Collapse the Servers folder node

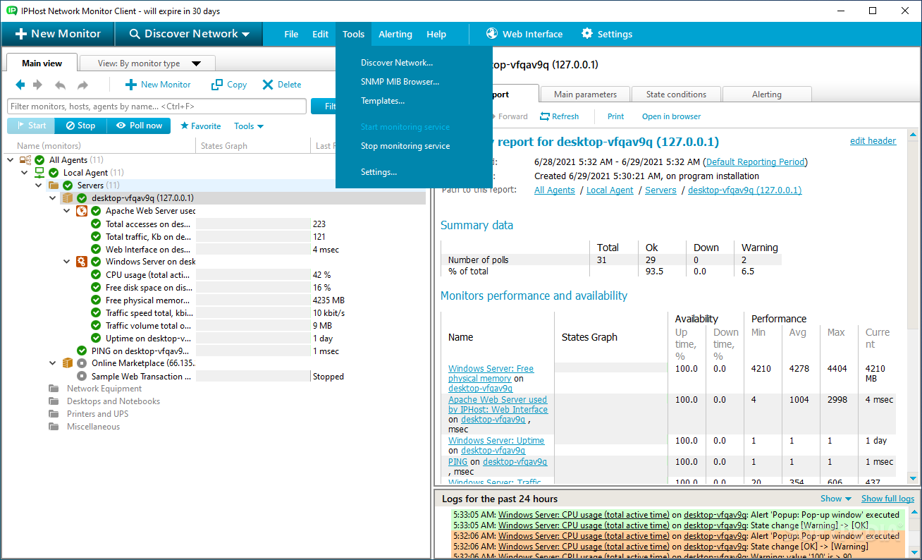39,185
